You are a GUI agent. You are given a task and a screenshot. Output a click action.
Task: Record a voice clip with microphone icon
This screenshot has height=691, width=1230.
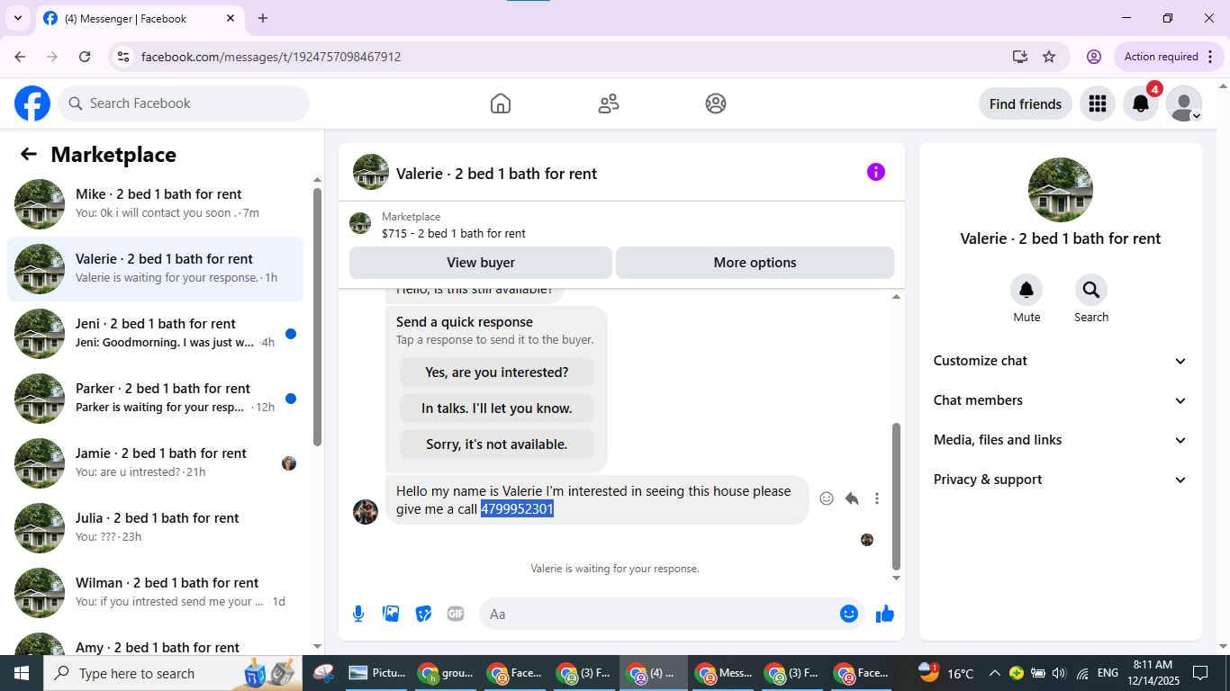(x=358, y=614)
